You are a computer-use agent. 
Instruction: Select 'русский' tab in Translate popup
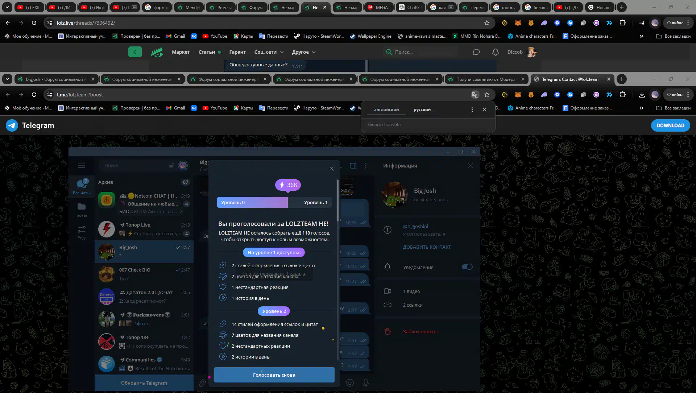422,109
